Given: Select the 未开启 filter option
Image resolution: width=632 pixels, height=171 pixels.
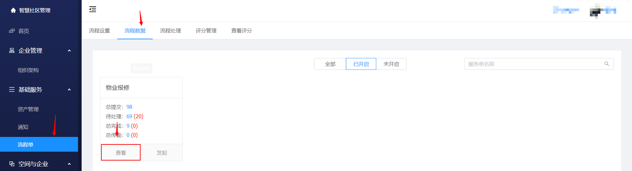Looking at the screenshot, I should (391, 64).
